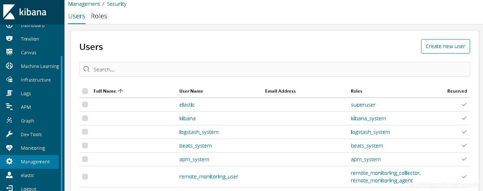Viewport: 483px width, 191px height.
Task: Focus the users Search field
Action: (x=274, y=69)
